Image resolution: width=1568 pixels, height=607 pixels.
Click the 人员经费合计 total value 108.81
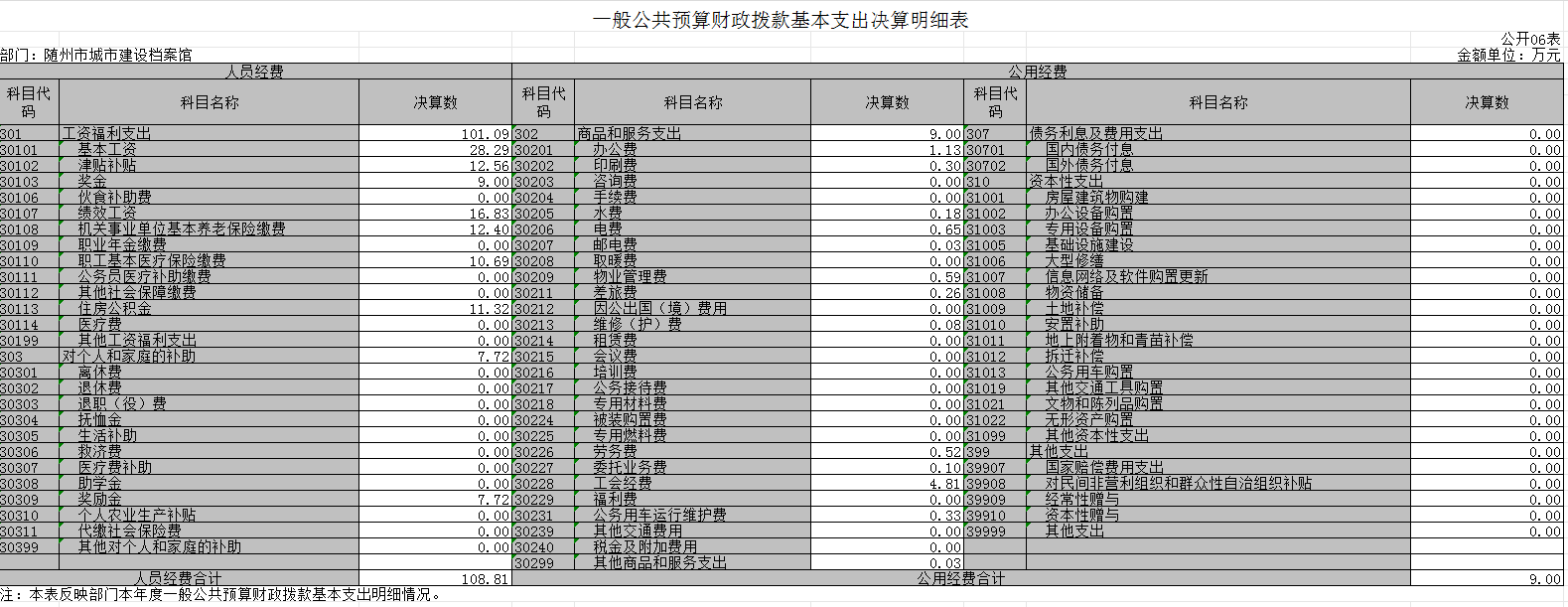[x=435, y=578]
